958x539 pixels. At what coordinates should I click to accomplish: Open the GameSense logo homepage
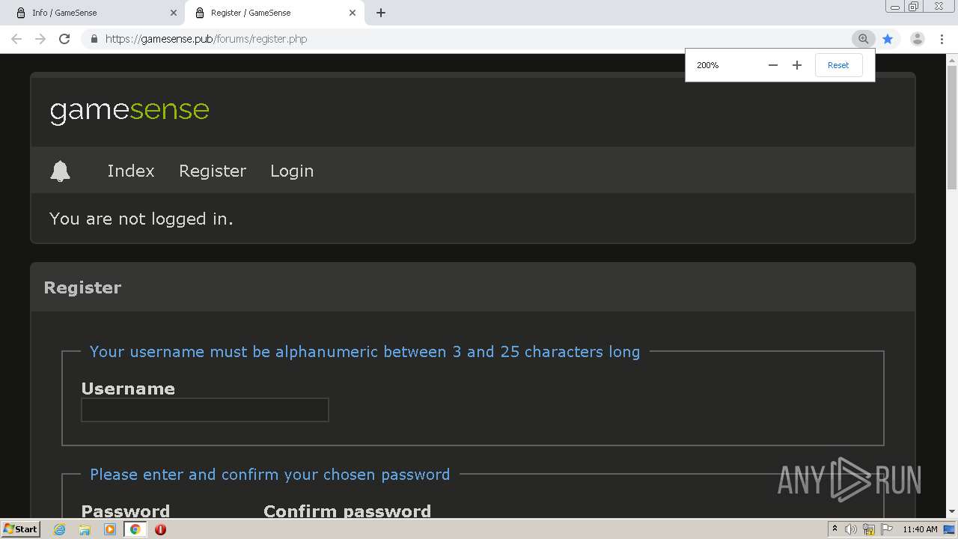click(x=129, y=111)
